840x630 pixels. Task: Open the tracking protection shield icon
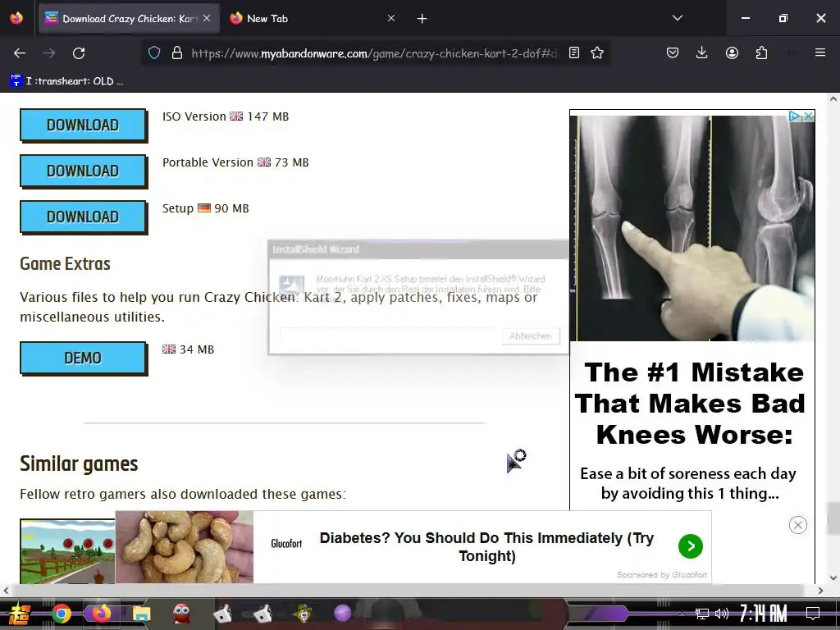tap(154, 53)
